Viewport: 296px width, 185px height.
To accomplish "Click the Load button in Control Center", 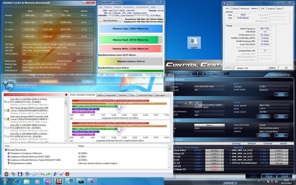I will pos(284,176).
